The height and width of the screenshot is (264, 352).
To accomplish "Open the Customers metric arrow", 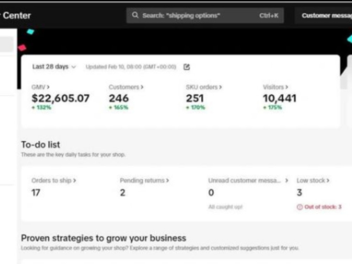I will (x=142, y=87).
